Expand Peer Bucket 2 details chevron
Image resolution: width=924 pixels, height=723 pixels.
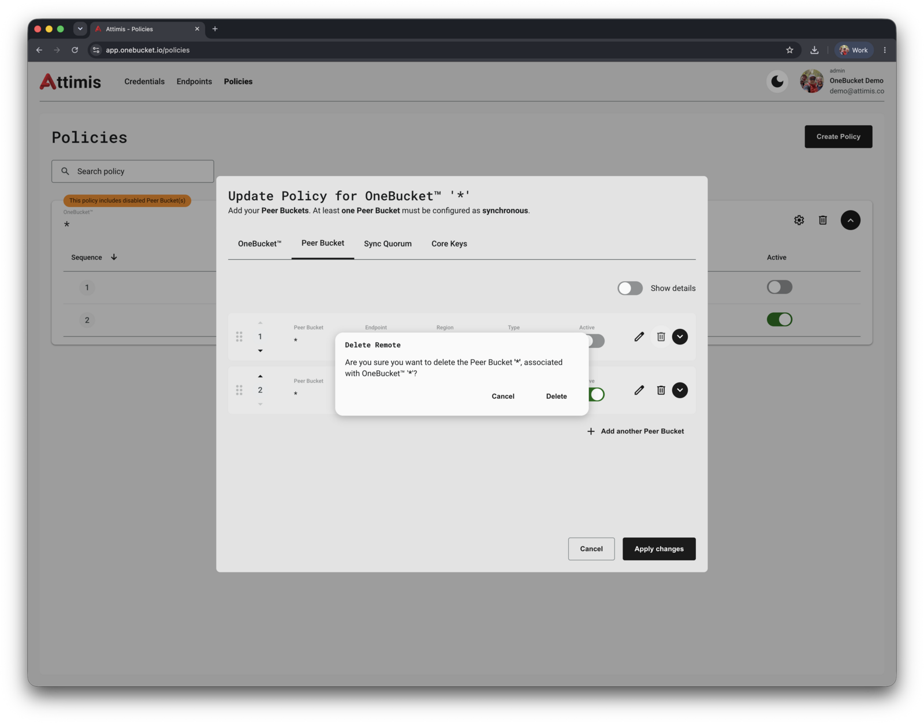pos(680,390)
